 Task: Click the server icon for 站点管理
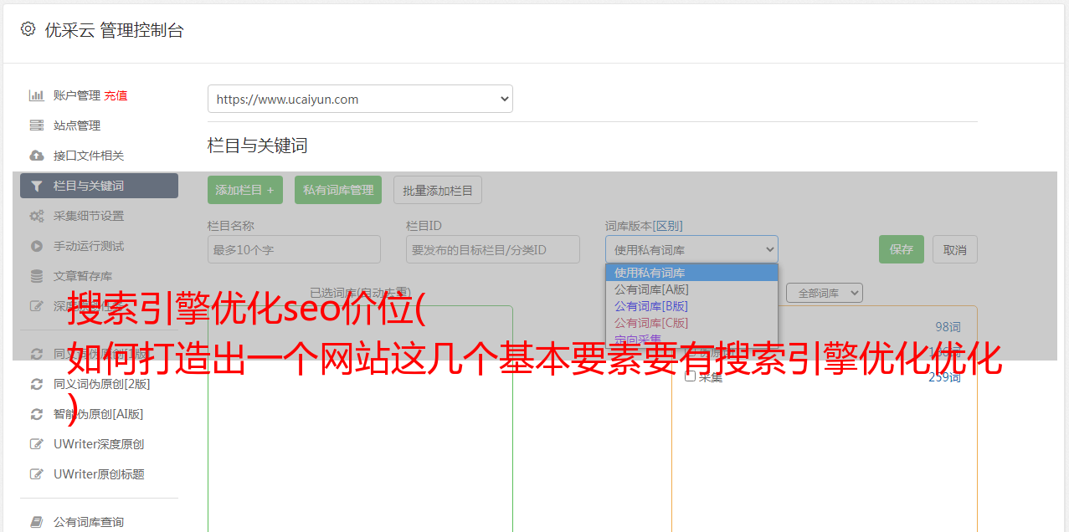click(37, 125)
